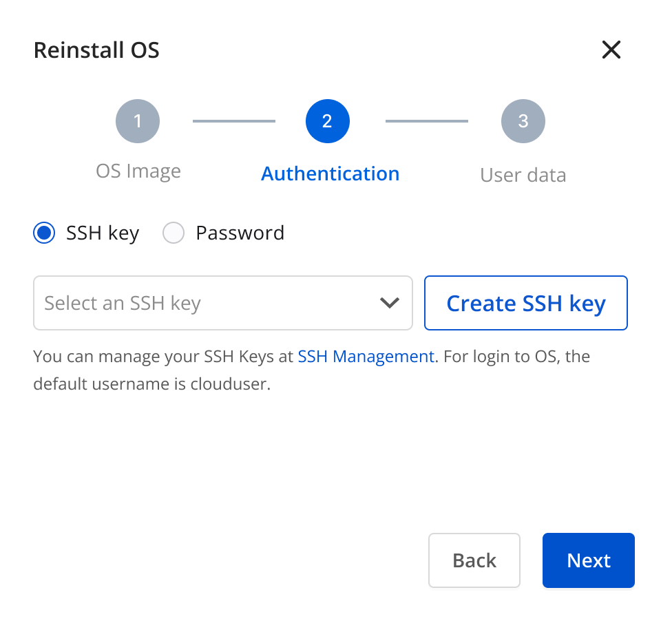Go Back to the previous step
The height and width of the screenshot is (621, 661).
(474, 560)
